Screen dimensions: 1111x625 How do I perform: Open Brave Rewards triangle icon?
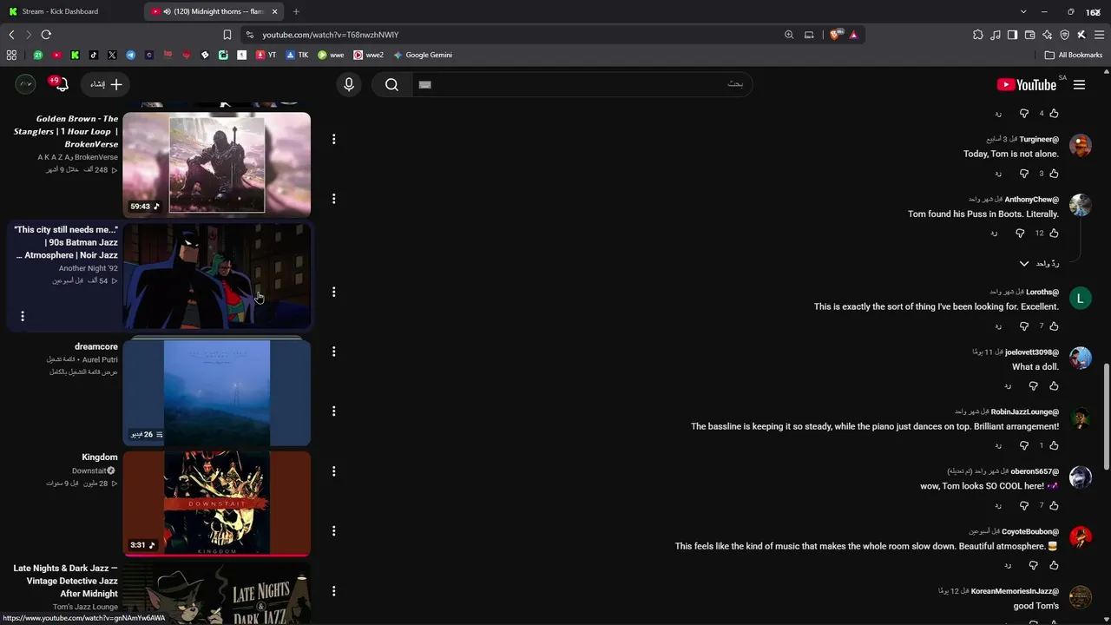pyautogui.click(x=853, y=35)
